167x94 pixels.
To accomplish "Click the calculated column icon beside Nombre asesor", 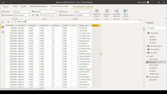I will click(147, 77).
